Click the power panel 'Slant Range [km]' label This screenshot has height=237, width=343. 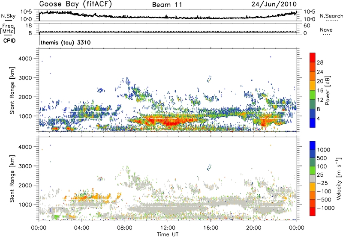point(12,90)
